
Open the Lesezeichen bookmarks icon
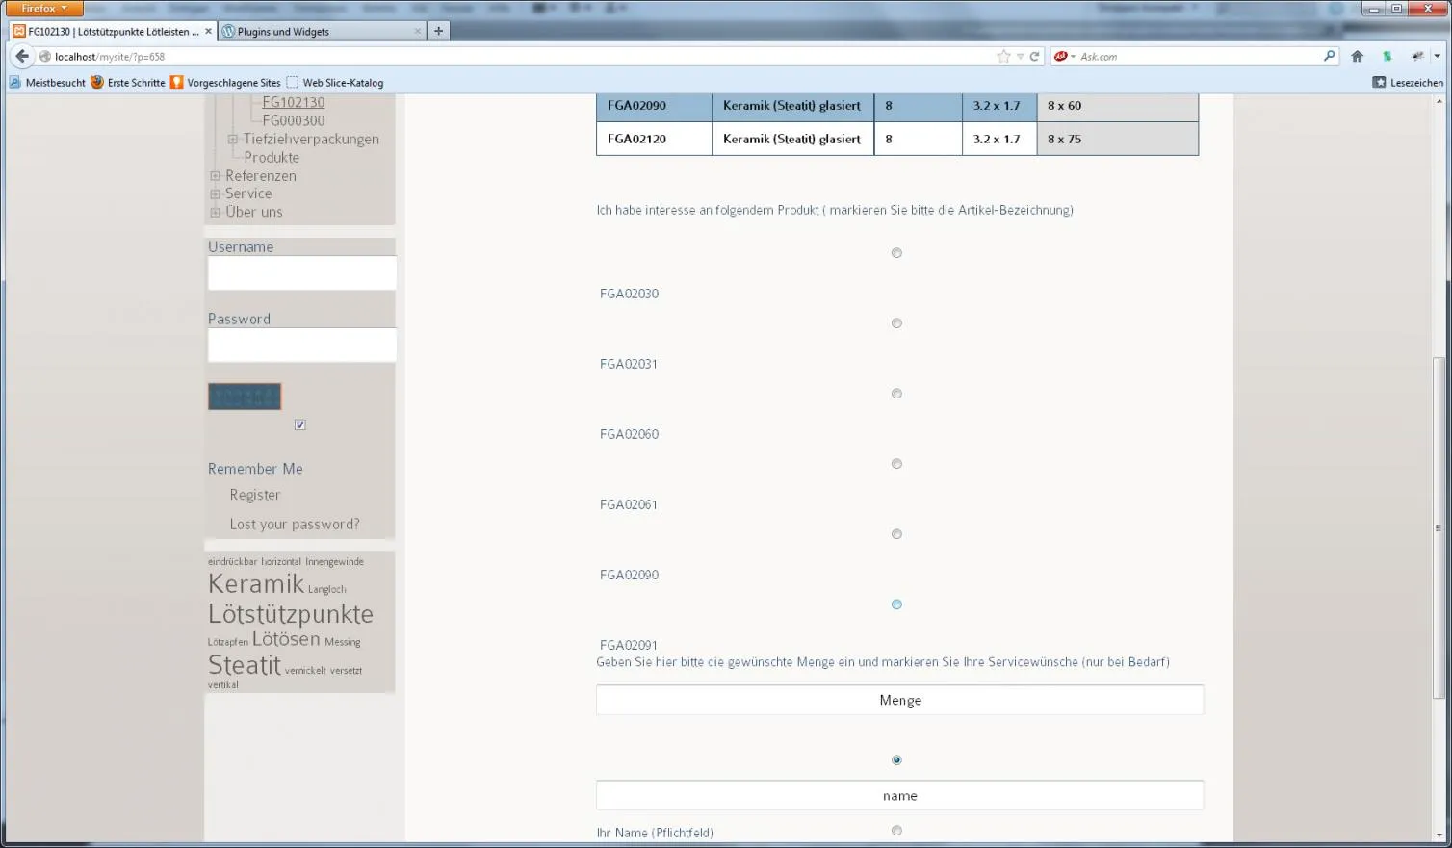pyautogui.click(x=1379, y=83)
